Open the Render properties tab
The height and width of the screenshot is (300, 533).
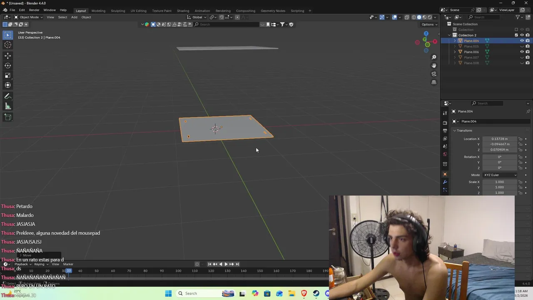445,122
